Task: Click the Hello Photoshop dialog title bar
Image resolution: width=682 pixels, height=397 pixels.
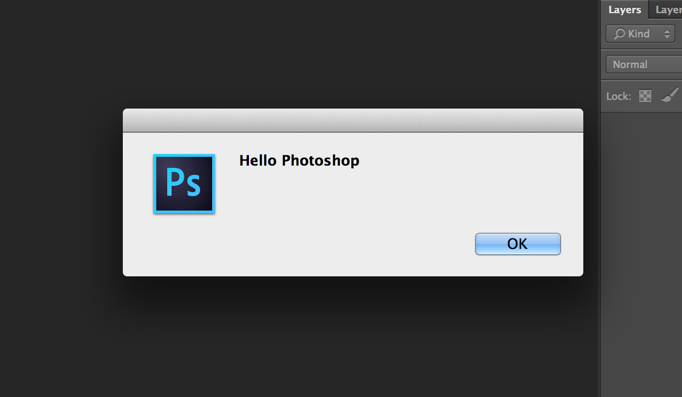Action: pos(353,119)
